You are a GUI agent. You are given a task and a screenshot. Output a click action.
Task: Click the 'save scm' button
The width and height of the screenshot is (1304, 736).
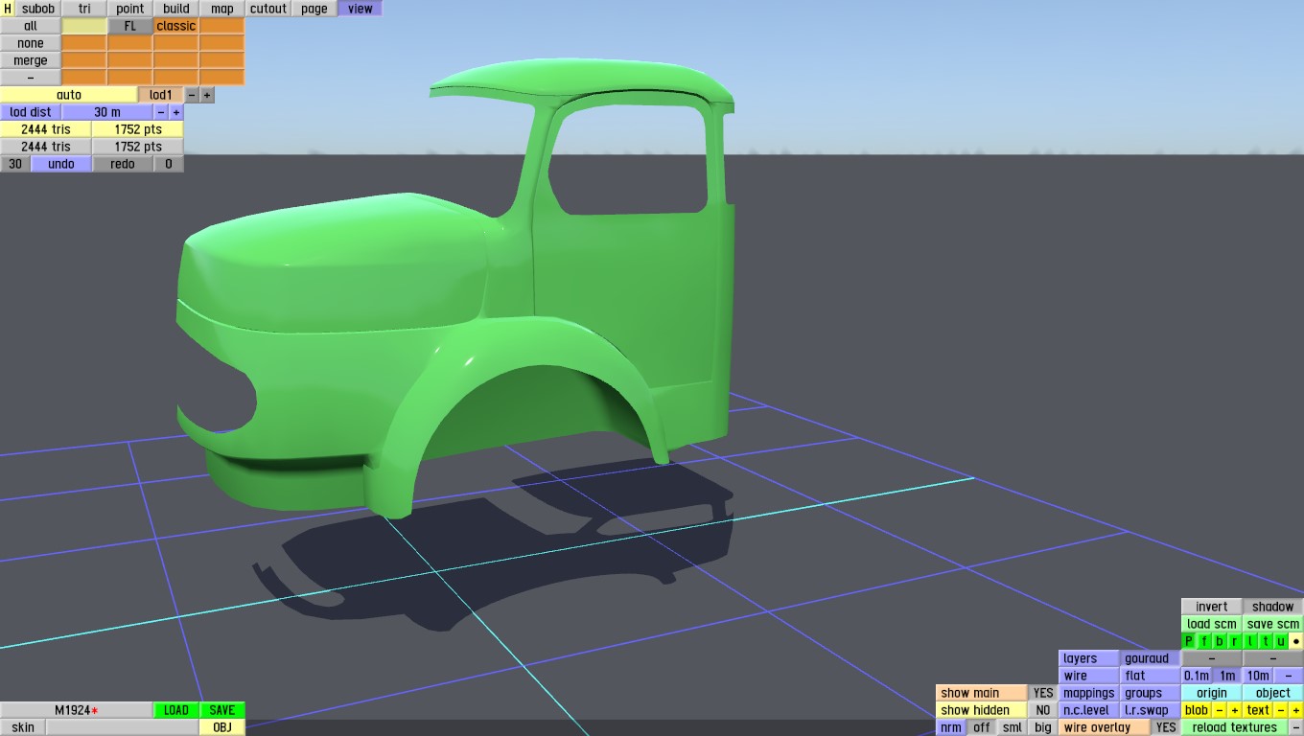1273,624
